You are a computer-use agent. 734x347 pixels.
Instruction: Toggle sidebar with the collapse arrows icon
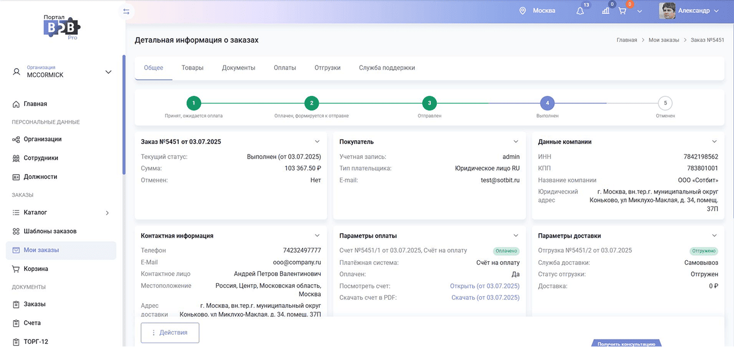[x=126, y=11]
